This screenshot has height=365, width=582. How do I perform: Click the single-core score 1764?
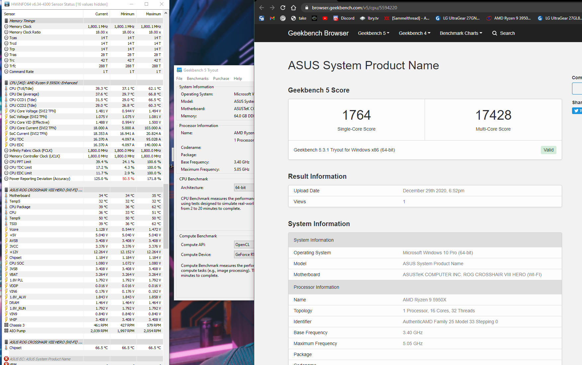tap(356, 115)
